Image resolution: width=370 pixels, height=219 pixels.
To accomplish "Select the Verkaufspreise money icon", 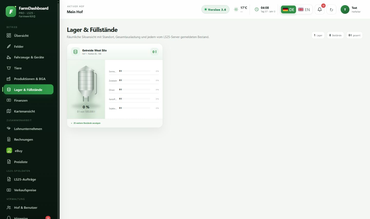I will [x=9, y=190].
